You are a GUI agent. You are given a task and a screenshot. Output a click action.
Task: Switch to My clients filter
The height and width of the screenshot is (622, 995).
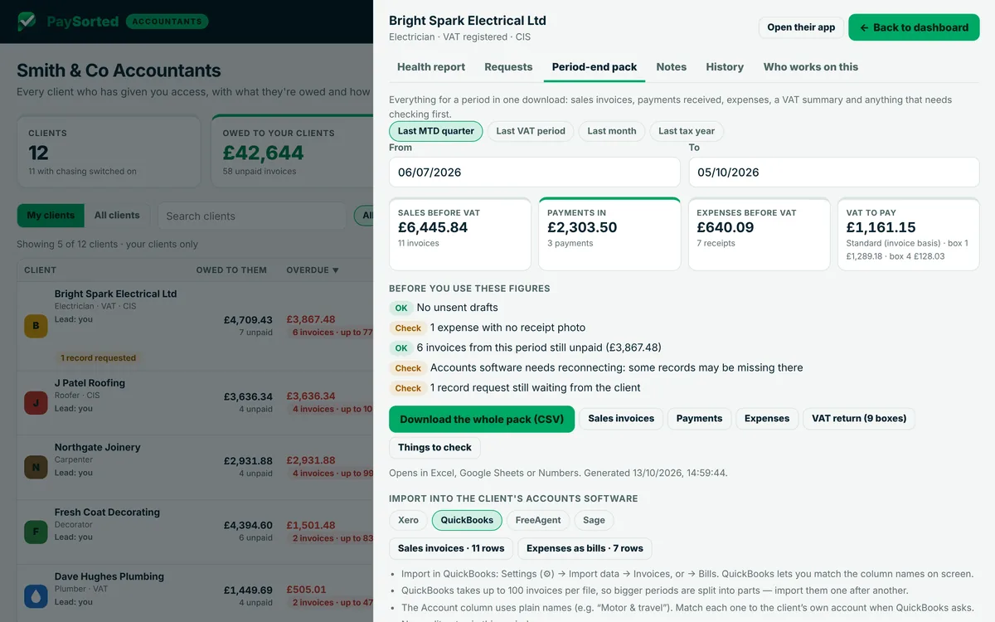(51, 216)
